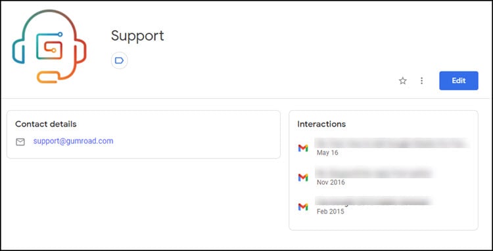Select the Feb 2015 date text
The image size is (493, 251).
tap(331, 212)
